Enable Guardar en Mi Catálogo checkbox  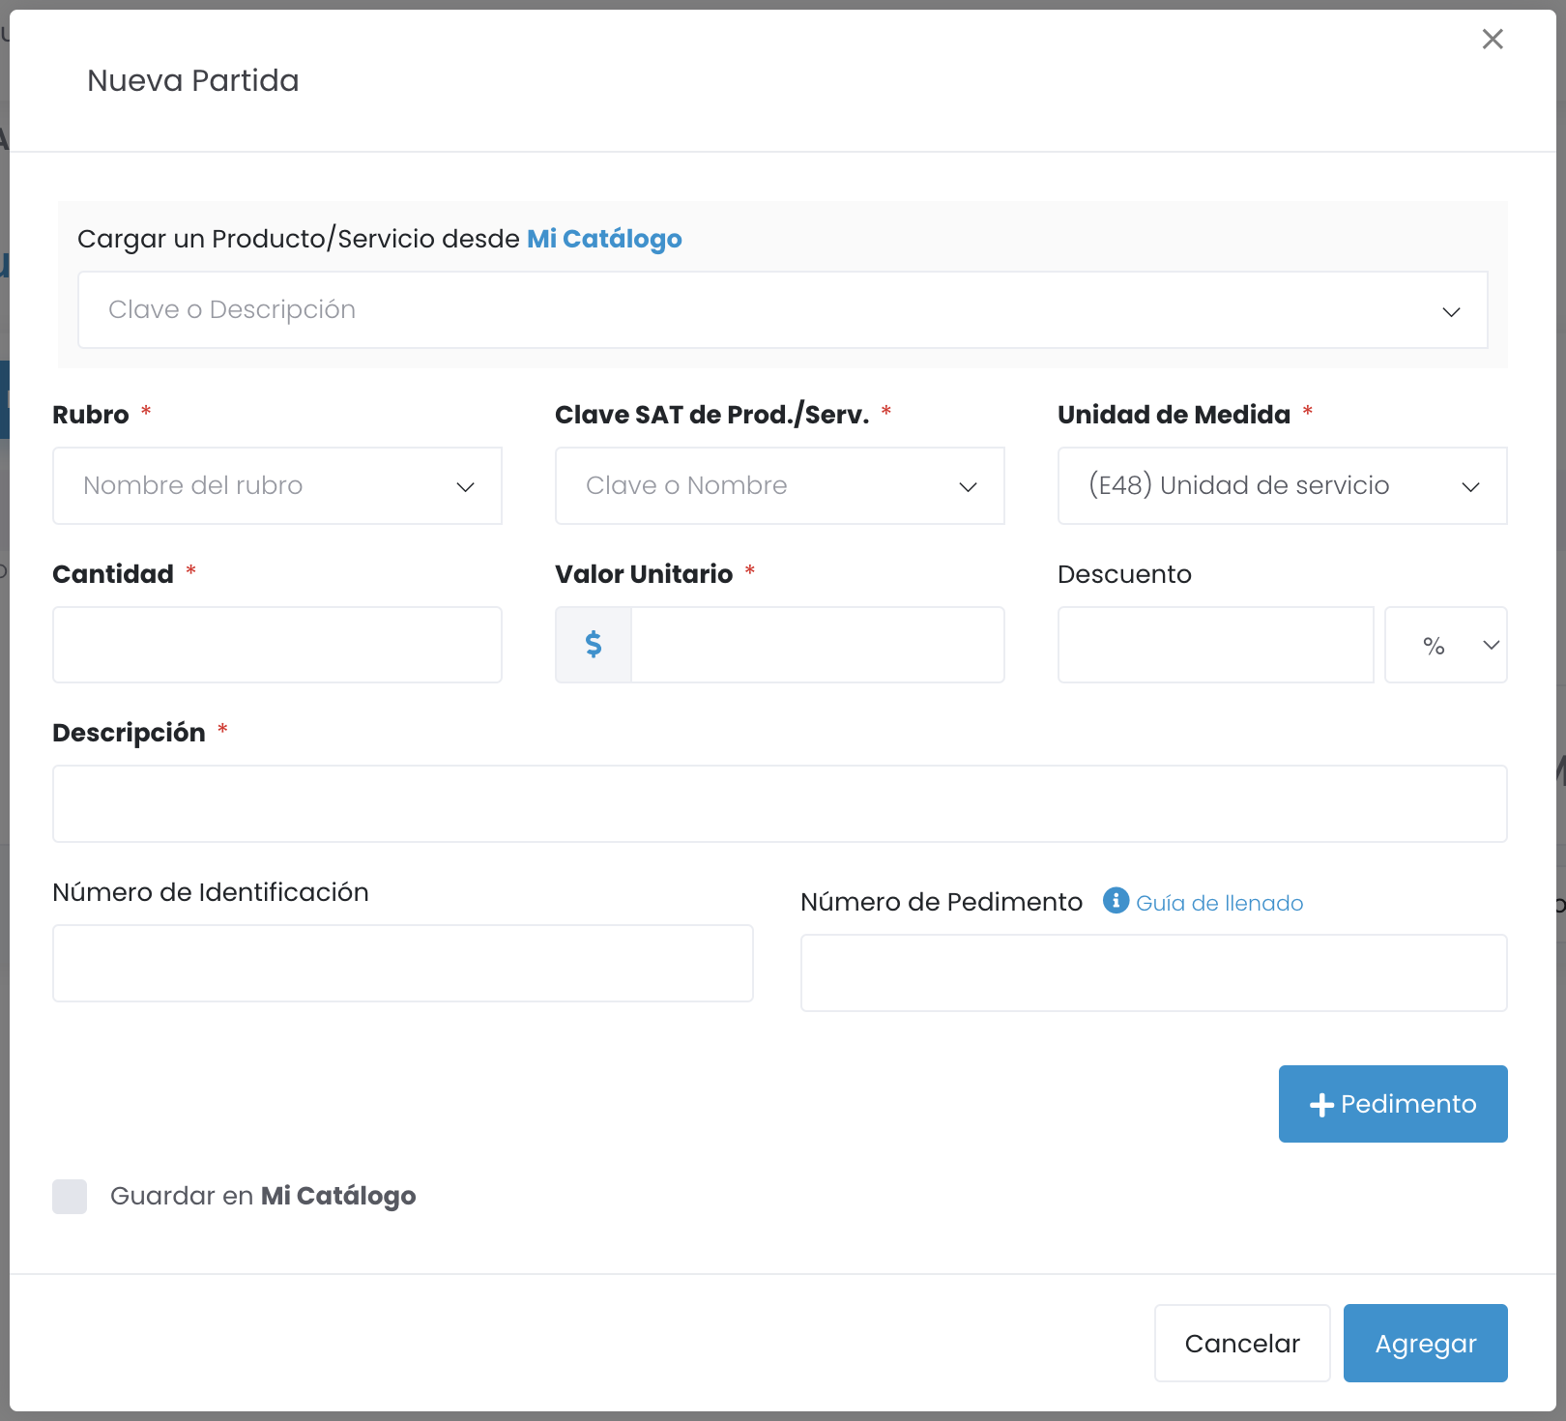[x=70, y=1197]
